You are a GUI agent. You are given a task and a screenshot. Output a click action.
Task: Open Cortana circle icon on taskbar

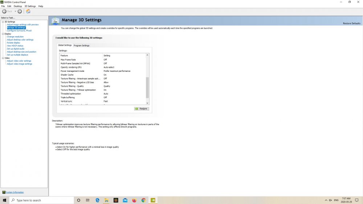tap(78, 200)
